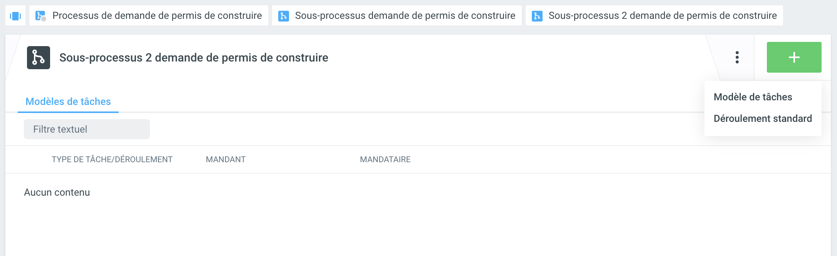Viewport: 837px width, 256px height.
Task: Click the empty table area below "Aucun contenu"
Action: (x=385, y=231)
